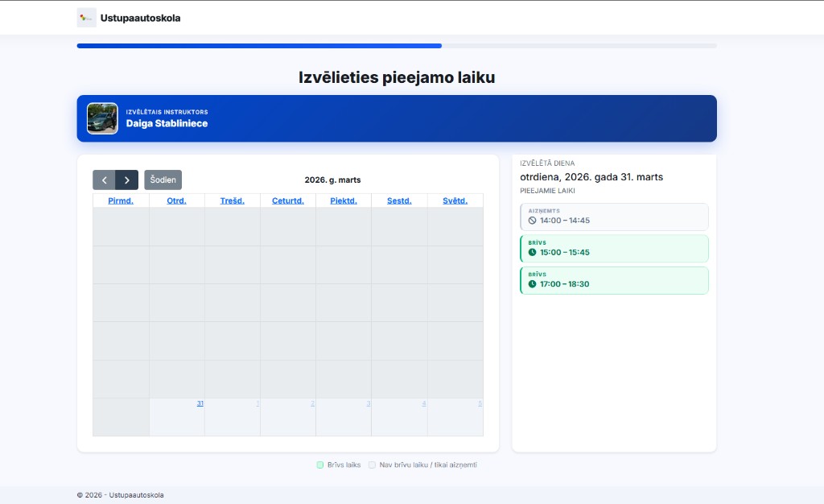Click the booked 14:00 – 14:45 slot

pyautogui.click(x=615, y=217)
